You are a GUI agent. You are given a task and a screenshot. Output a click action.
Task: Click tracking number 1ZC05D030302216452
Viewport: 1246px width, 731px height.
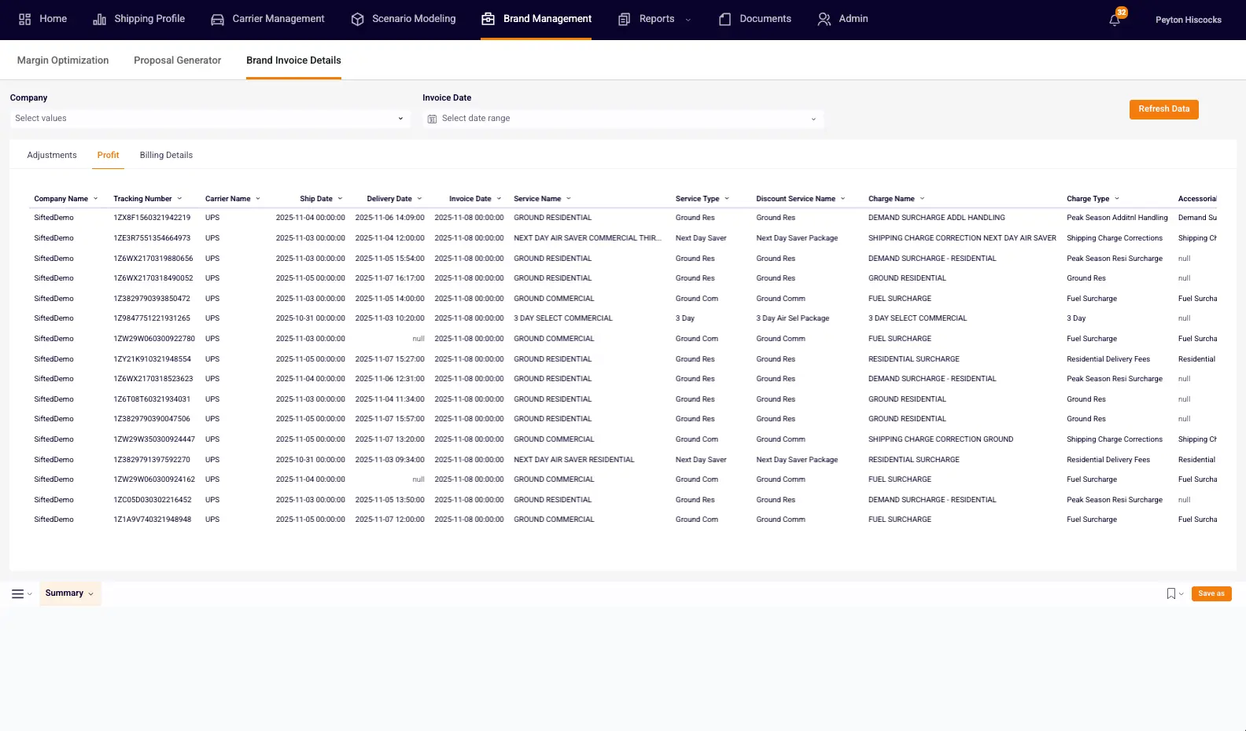(x=153, y=500)
